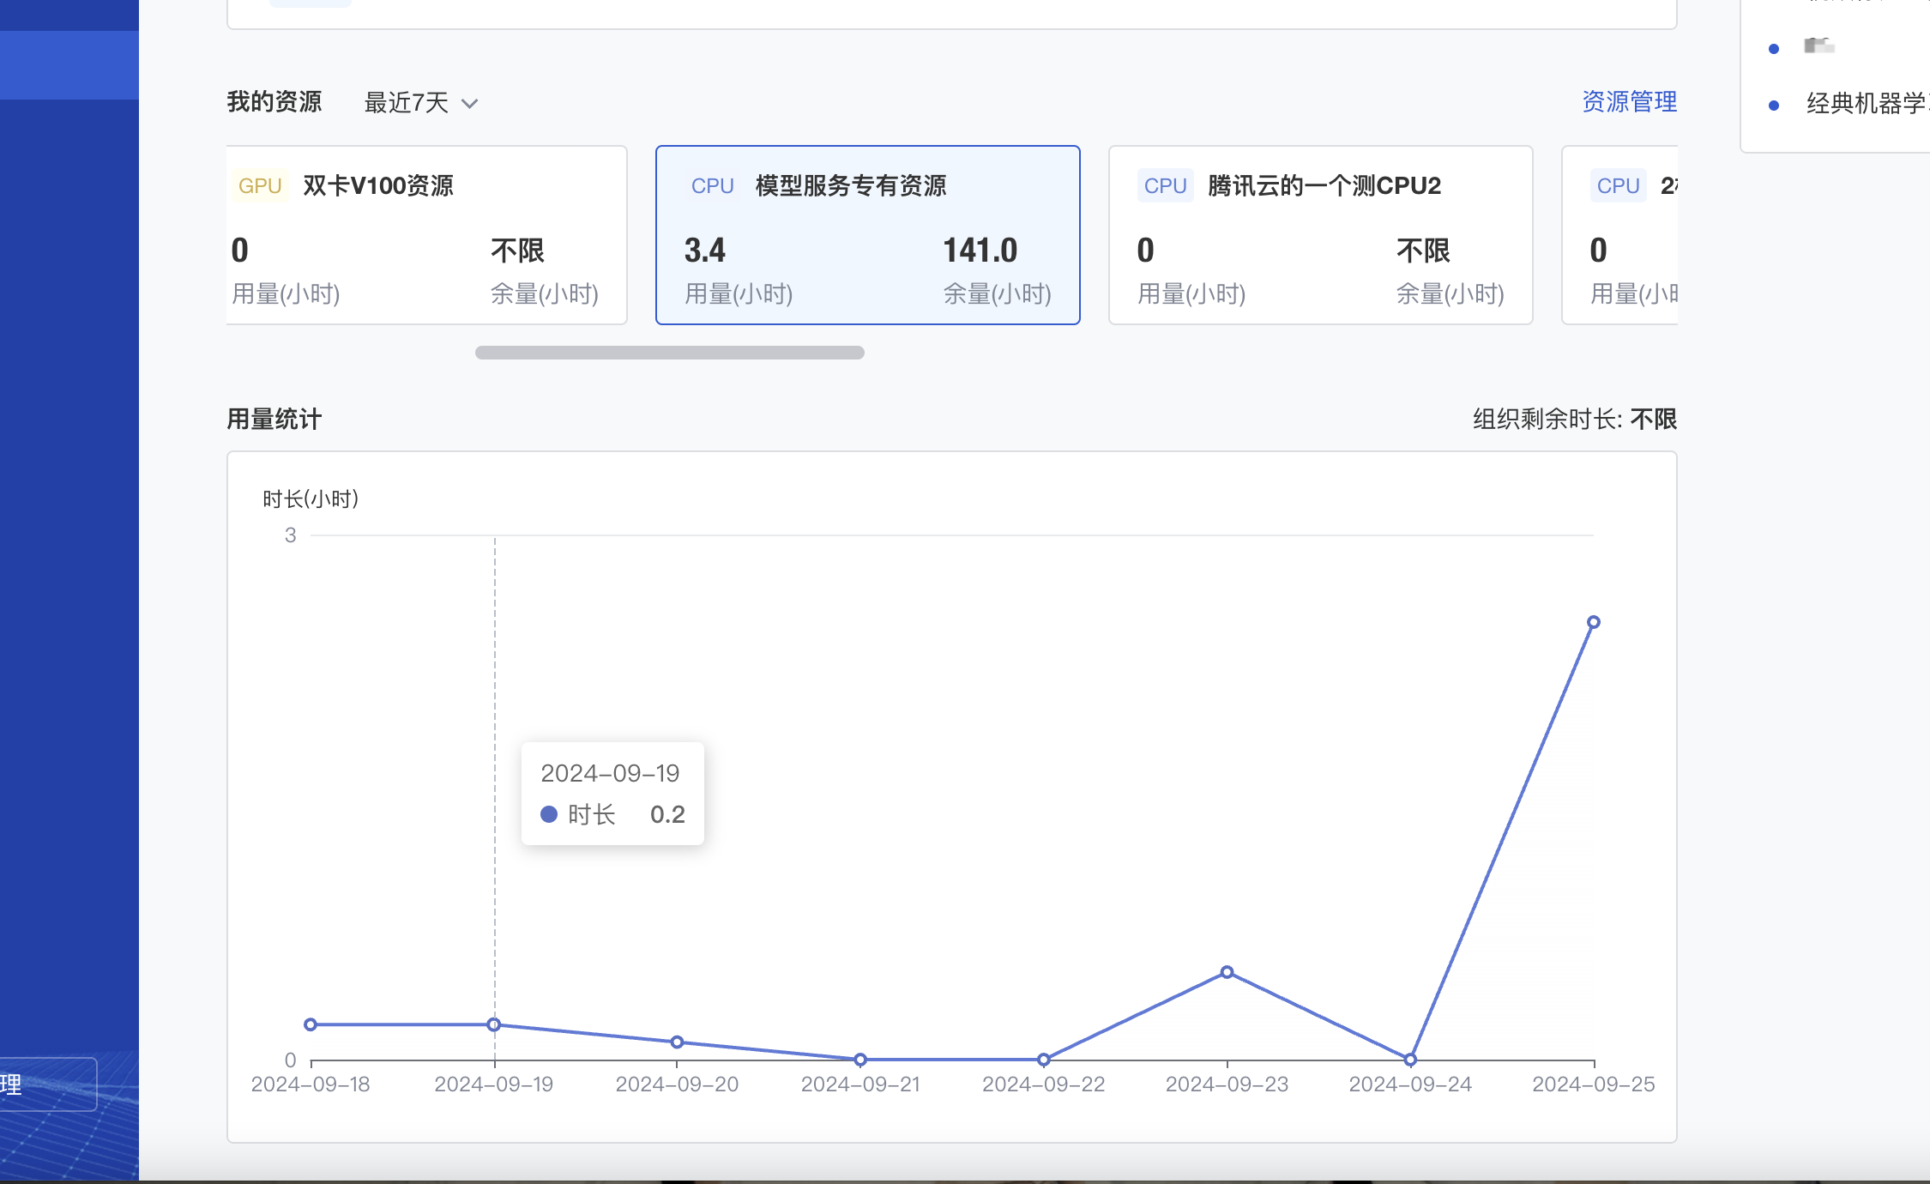Click the 2024-09-20 data point on chart
This screenshot has height=1184, width=1930.
click(677, 1042)
